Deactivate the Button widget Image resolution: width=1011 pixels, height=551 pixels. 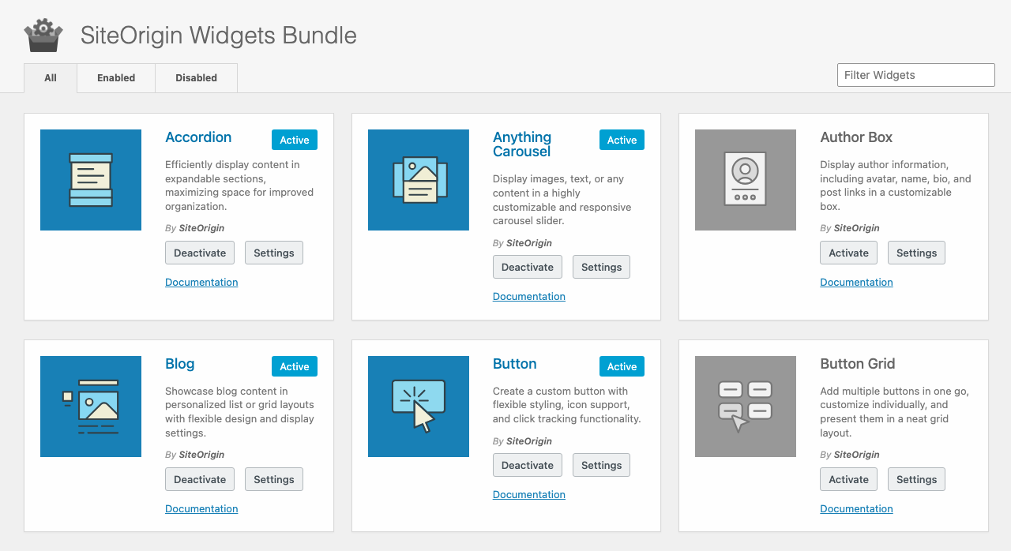pos(528,465)
